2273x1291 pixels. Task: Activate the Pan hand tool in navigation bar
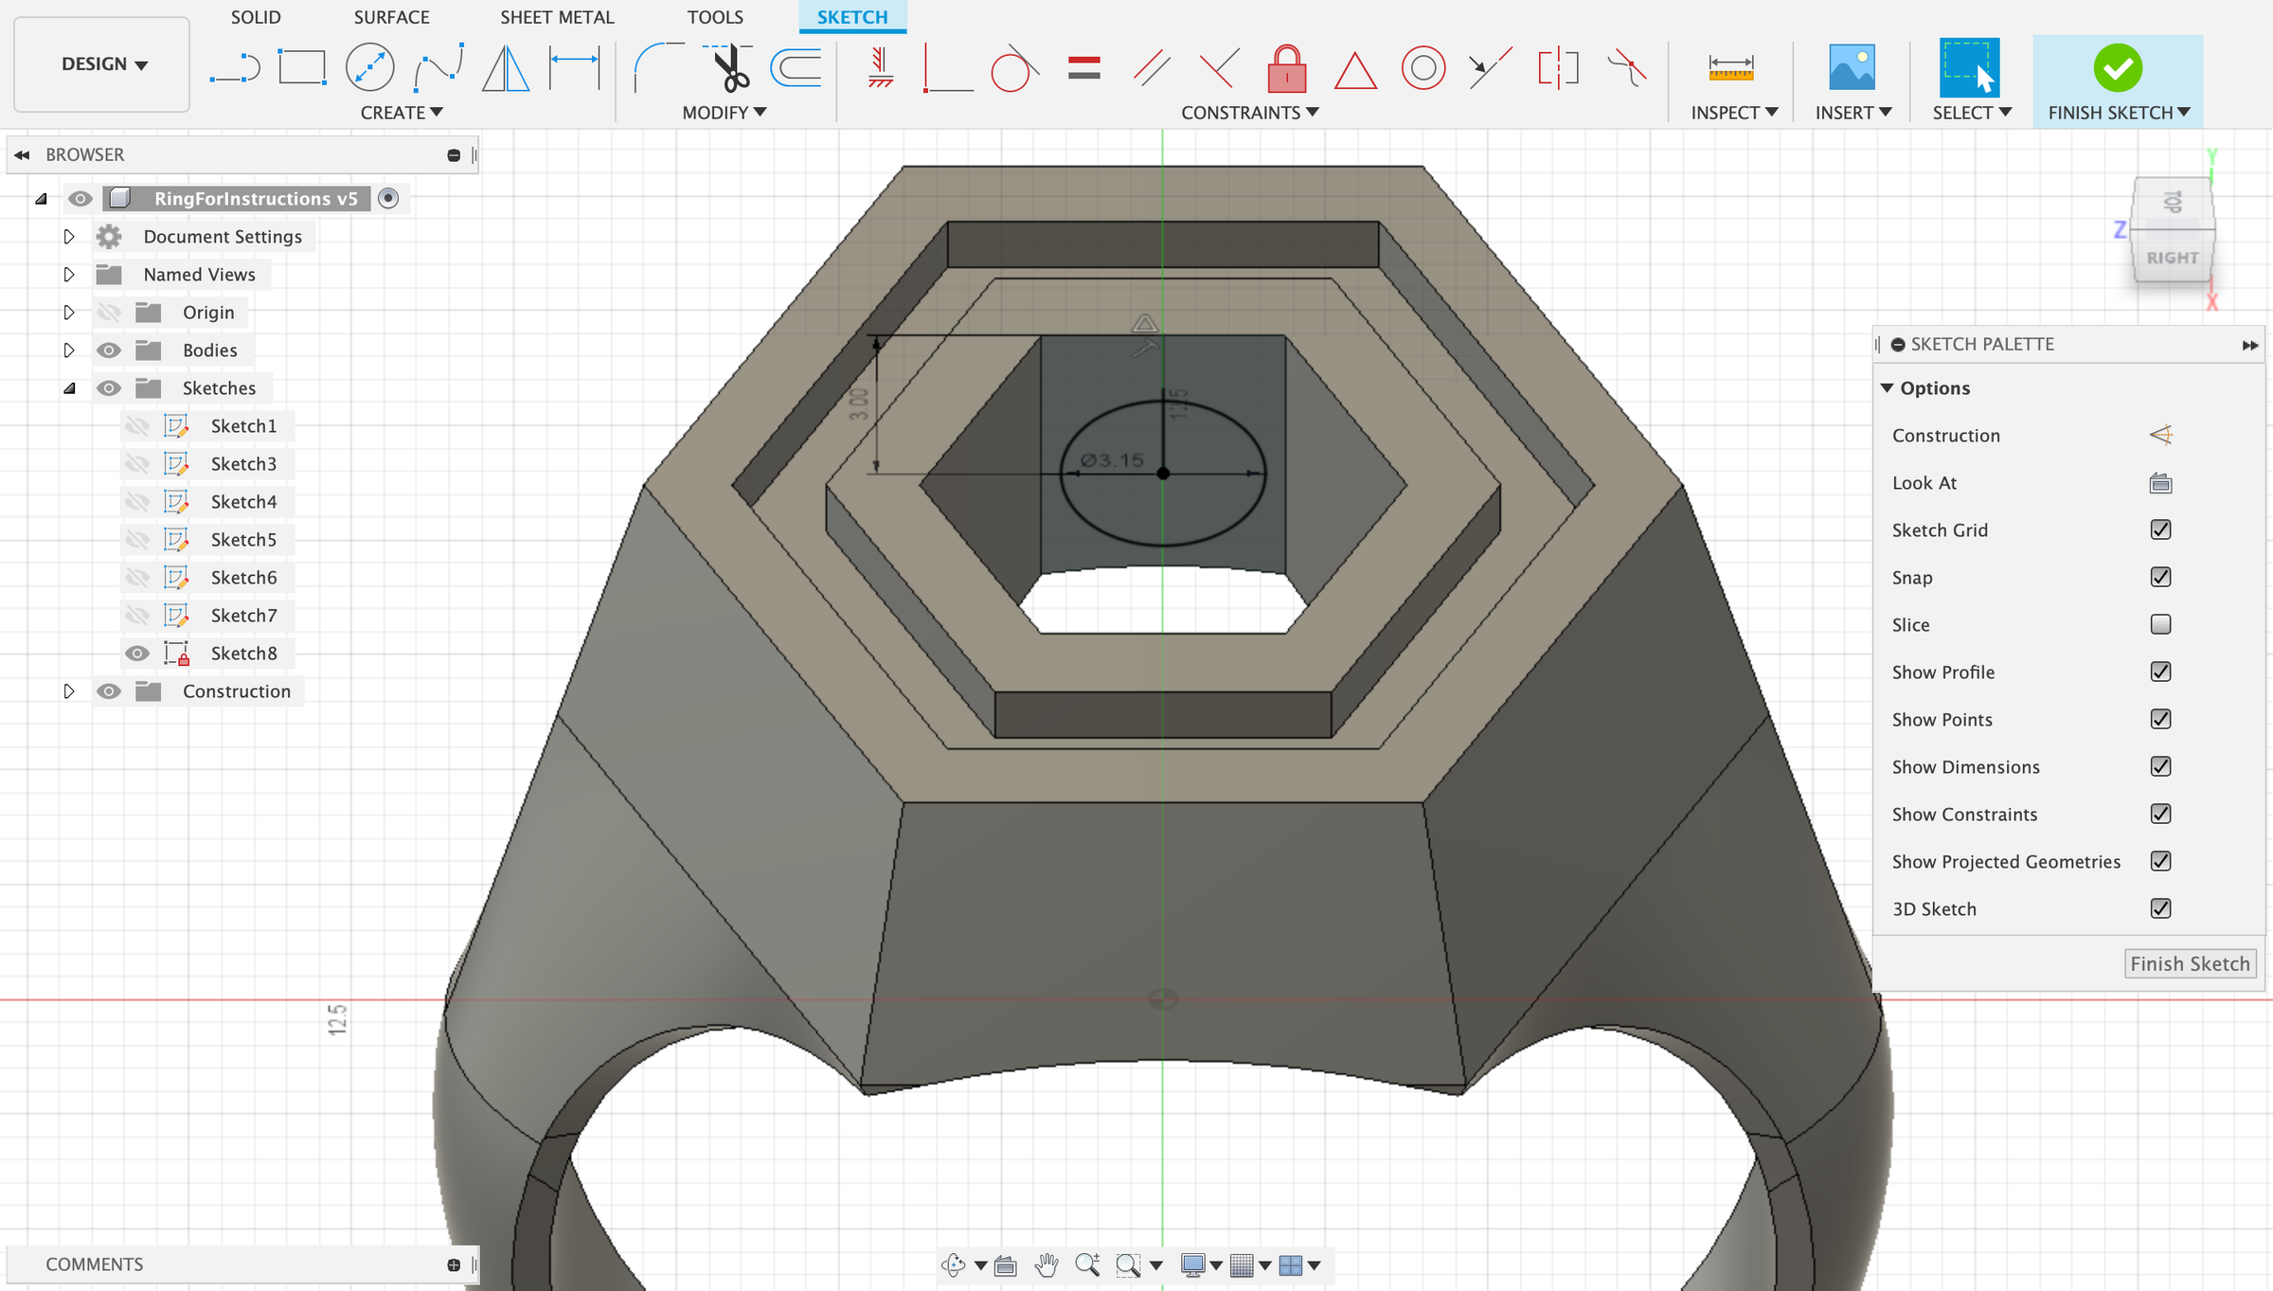(x=1047, y=1264)
